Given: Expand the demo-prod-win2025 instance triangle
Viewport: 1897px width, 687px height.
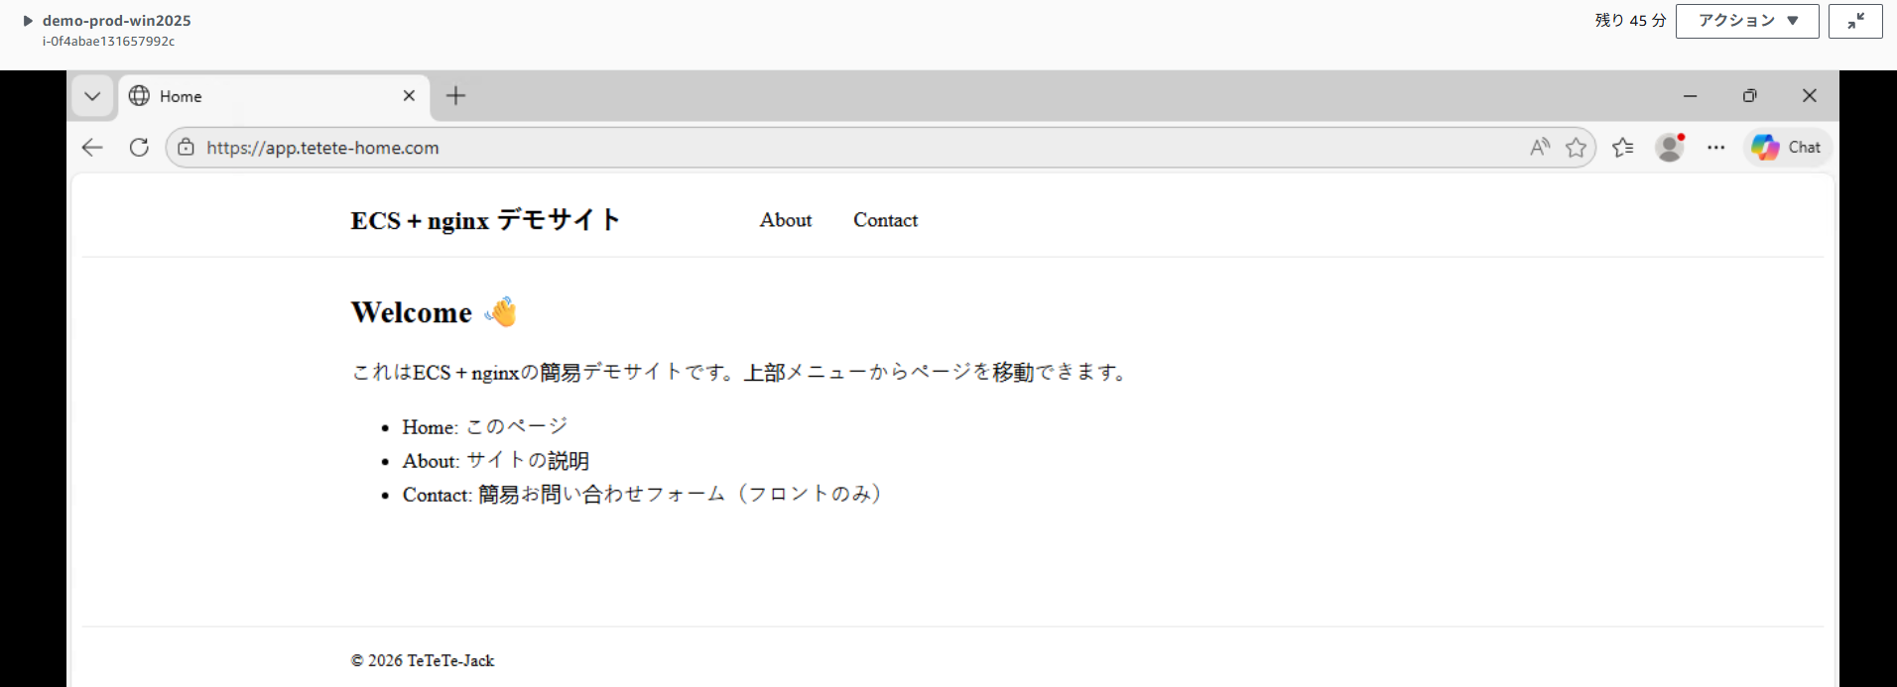Looking at the screenshot, I should pyautogui.click(x=28, y=21).
